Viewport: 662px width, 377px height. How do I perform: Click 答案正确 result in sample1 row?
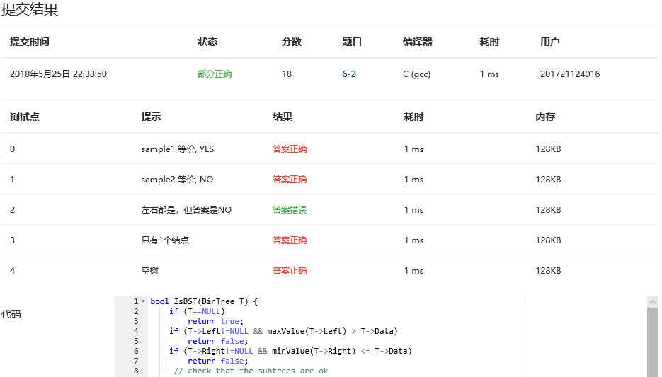tap(290, 149)
